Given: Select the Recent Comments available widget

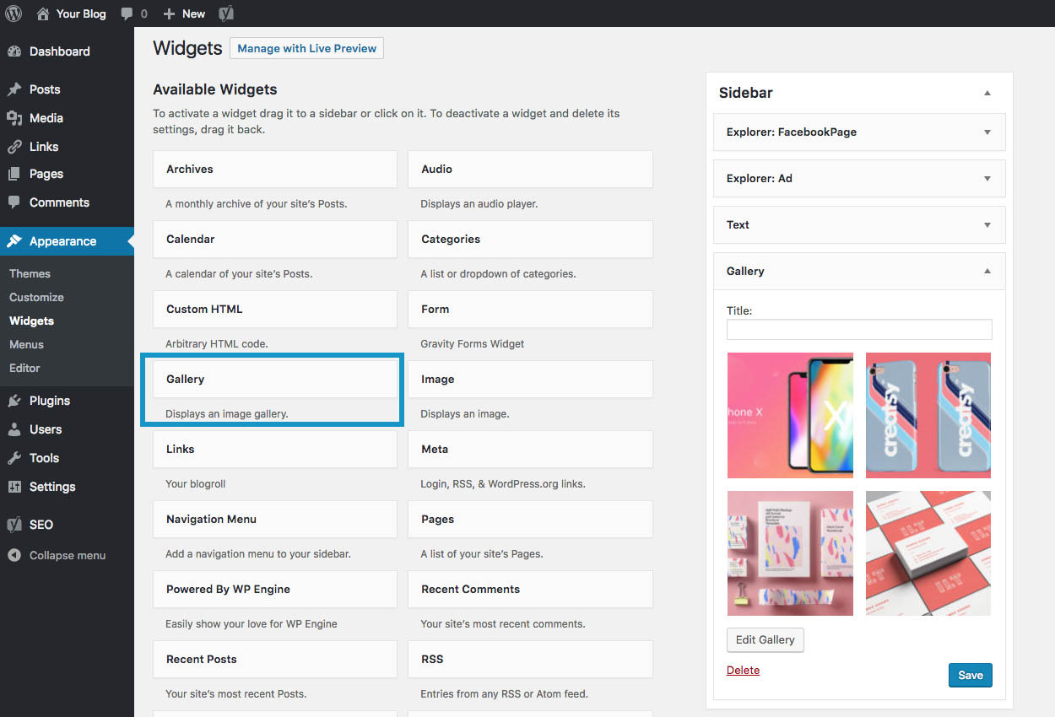Looking at the screenshot, I should [530, 590].
